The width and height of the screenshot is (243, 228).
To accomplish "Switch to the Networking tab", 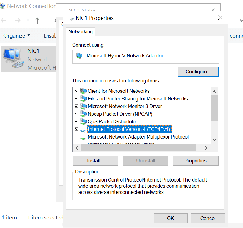I will [80, 31].
